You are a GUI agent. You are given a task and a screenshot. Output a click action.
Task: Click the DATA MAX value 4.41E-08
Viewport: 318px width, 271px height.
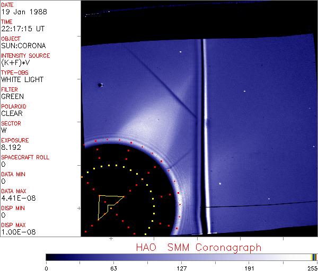click(16, 198)
